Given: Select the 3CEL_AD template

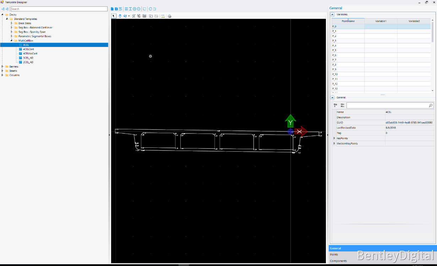Looking at the screenshot, I should pos(28,58).
